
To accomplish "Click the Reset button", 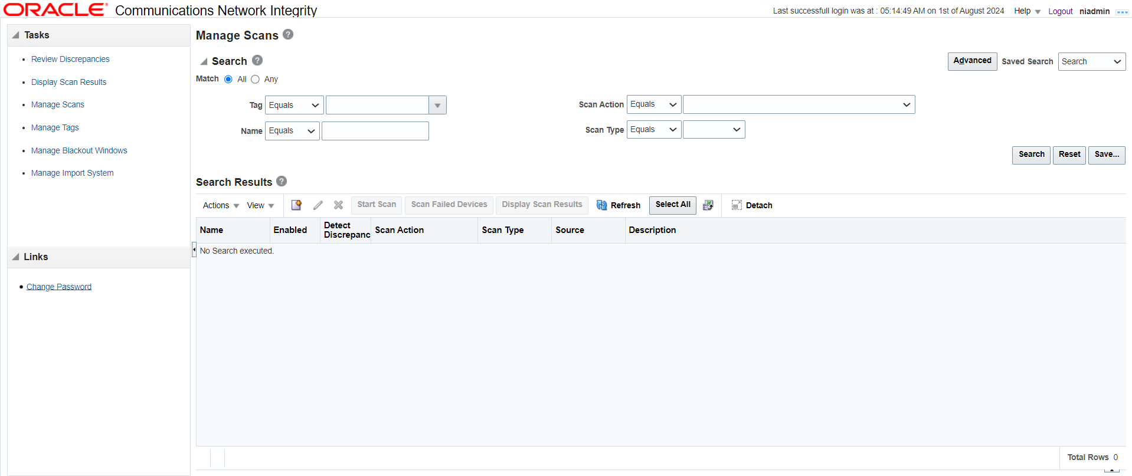I will 1069,155.
